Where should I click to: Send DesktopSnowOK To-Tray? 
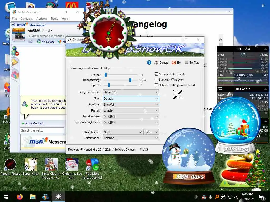[x=192, y=63]
